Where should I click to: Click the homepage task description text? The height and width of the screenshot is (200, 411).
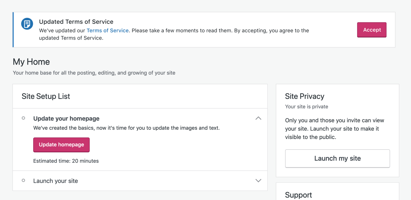126,128
